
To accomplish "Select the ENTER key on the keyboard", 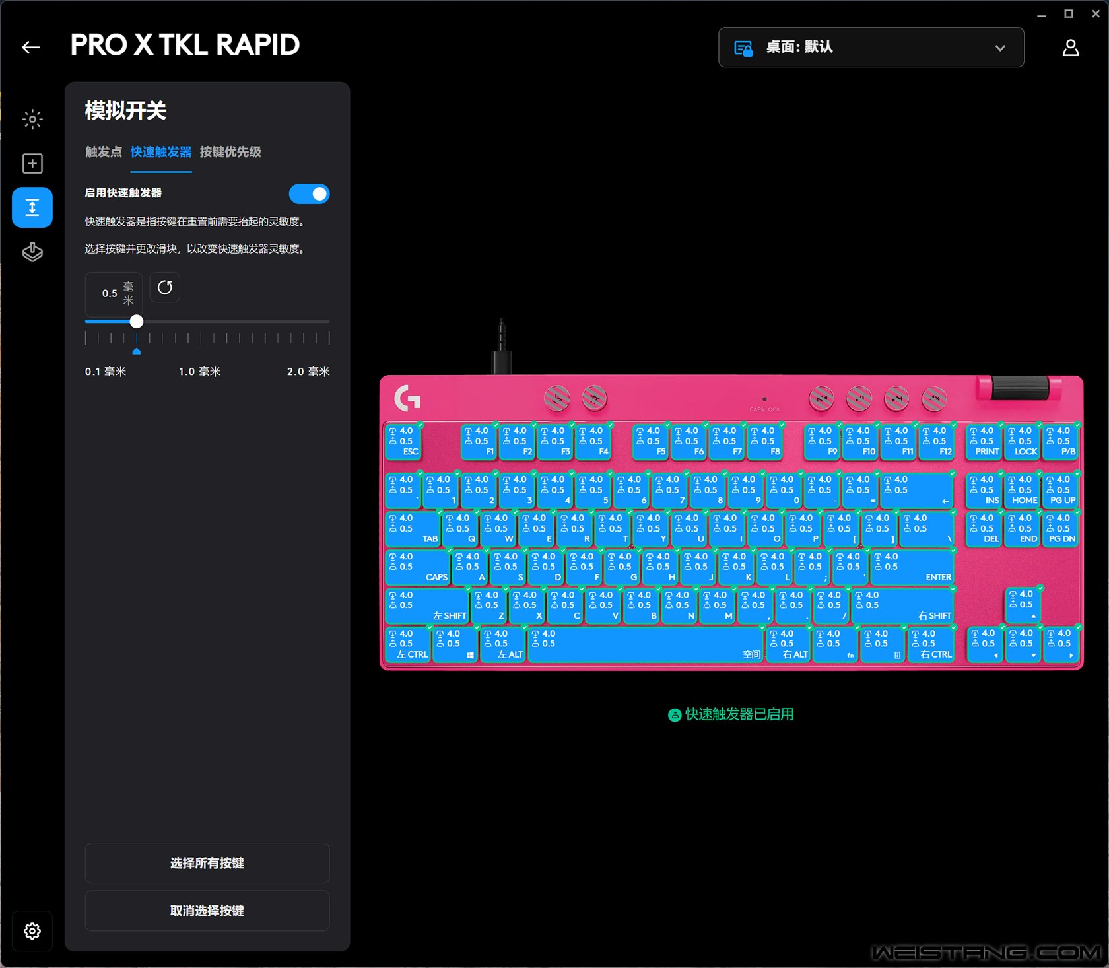I will [912, 567].
